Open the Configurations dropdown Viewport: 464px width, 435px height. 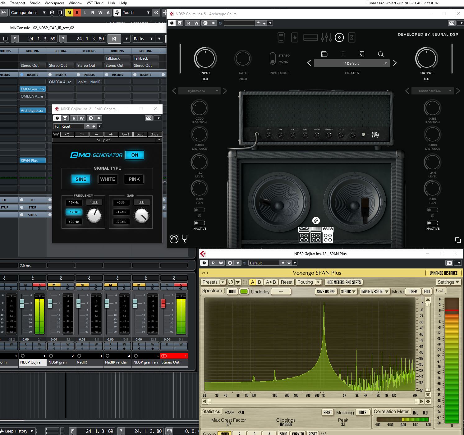(28, 12)
